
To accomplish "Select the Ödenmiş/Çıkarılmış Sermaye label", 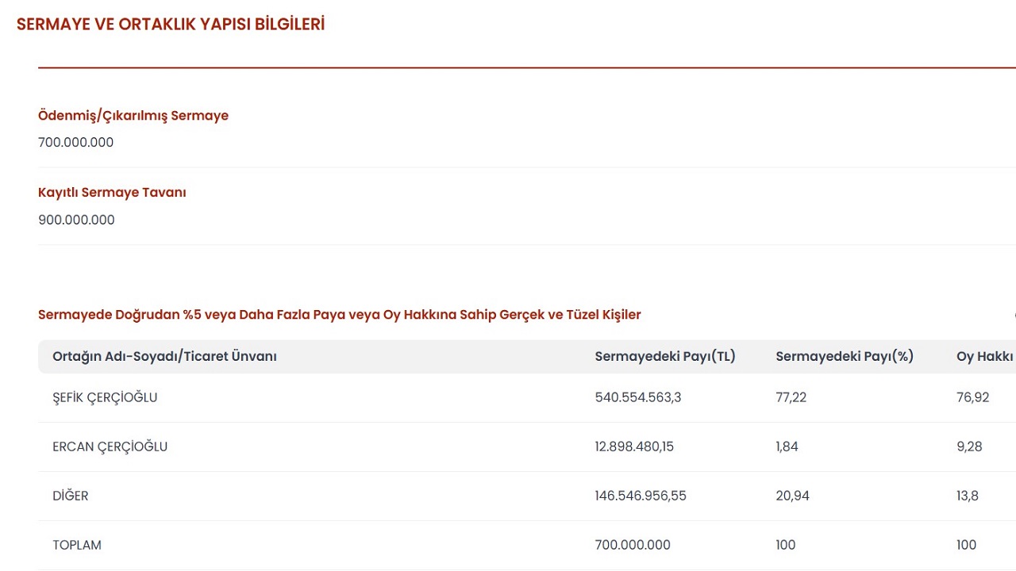I will pyautogui.click(x=133, y=116).
